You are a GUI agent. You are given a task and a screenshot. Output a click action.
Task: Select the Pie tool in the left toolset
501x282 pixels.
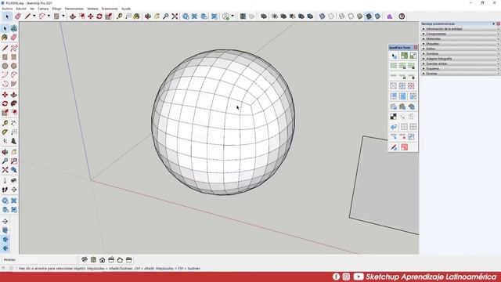click(x=14, y=84)
